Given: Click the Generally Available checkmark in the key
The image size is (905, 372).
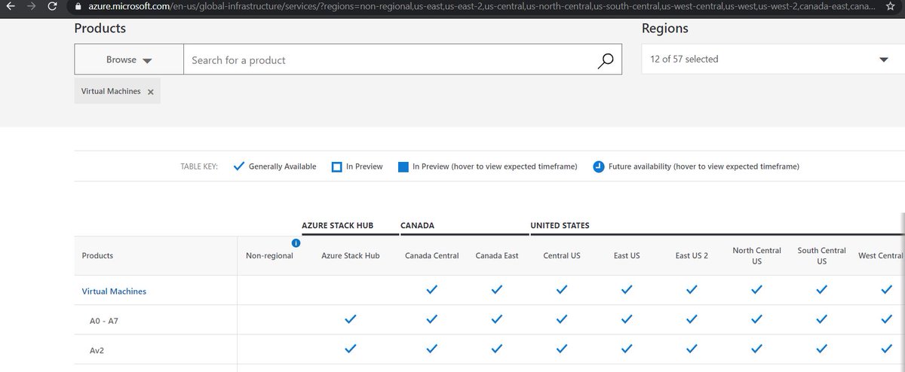Looking at the screenshot, I should [x=240, y=166].
